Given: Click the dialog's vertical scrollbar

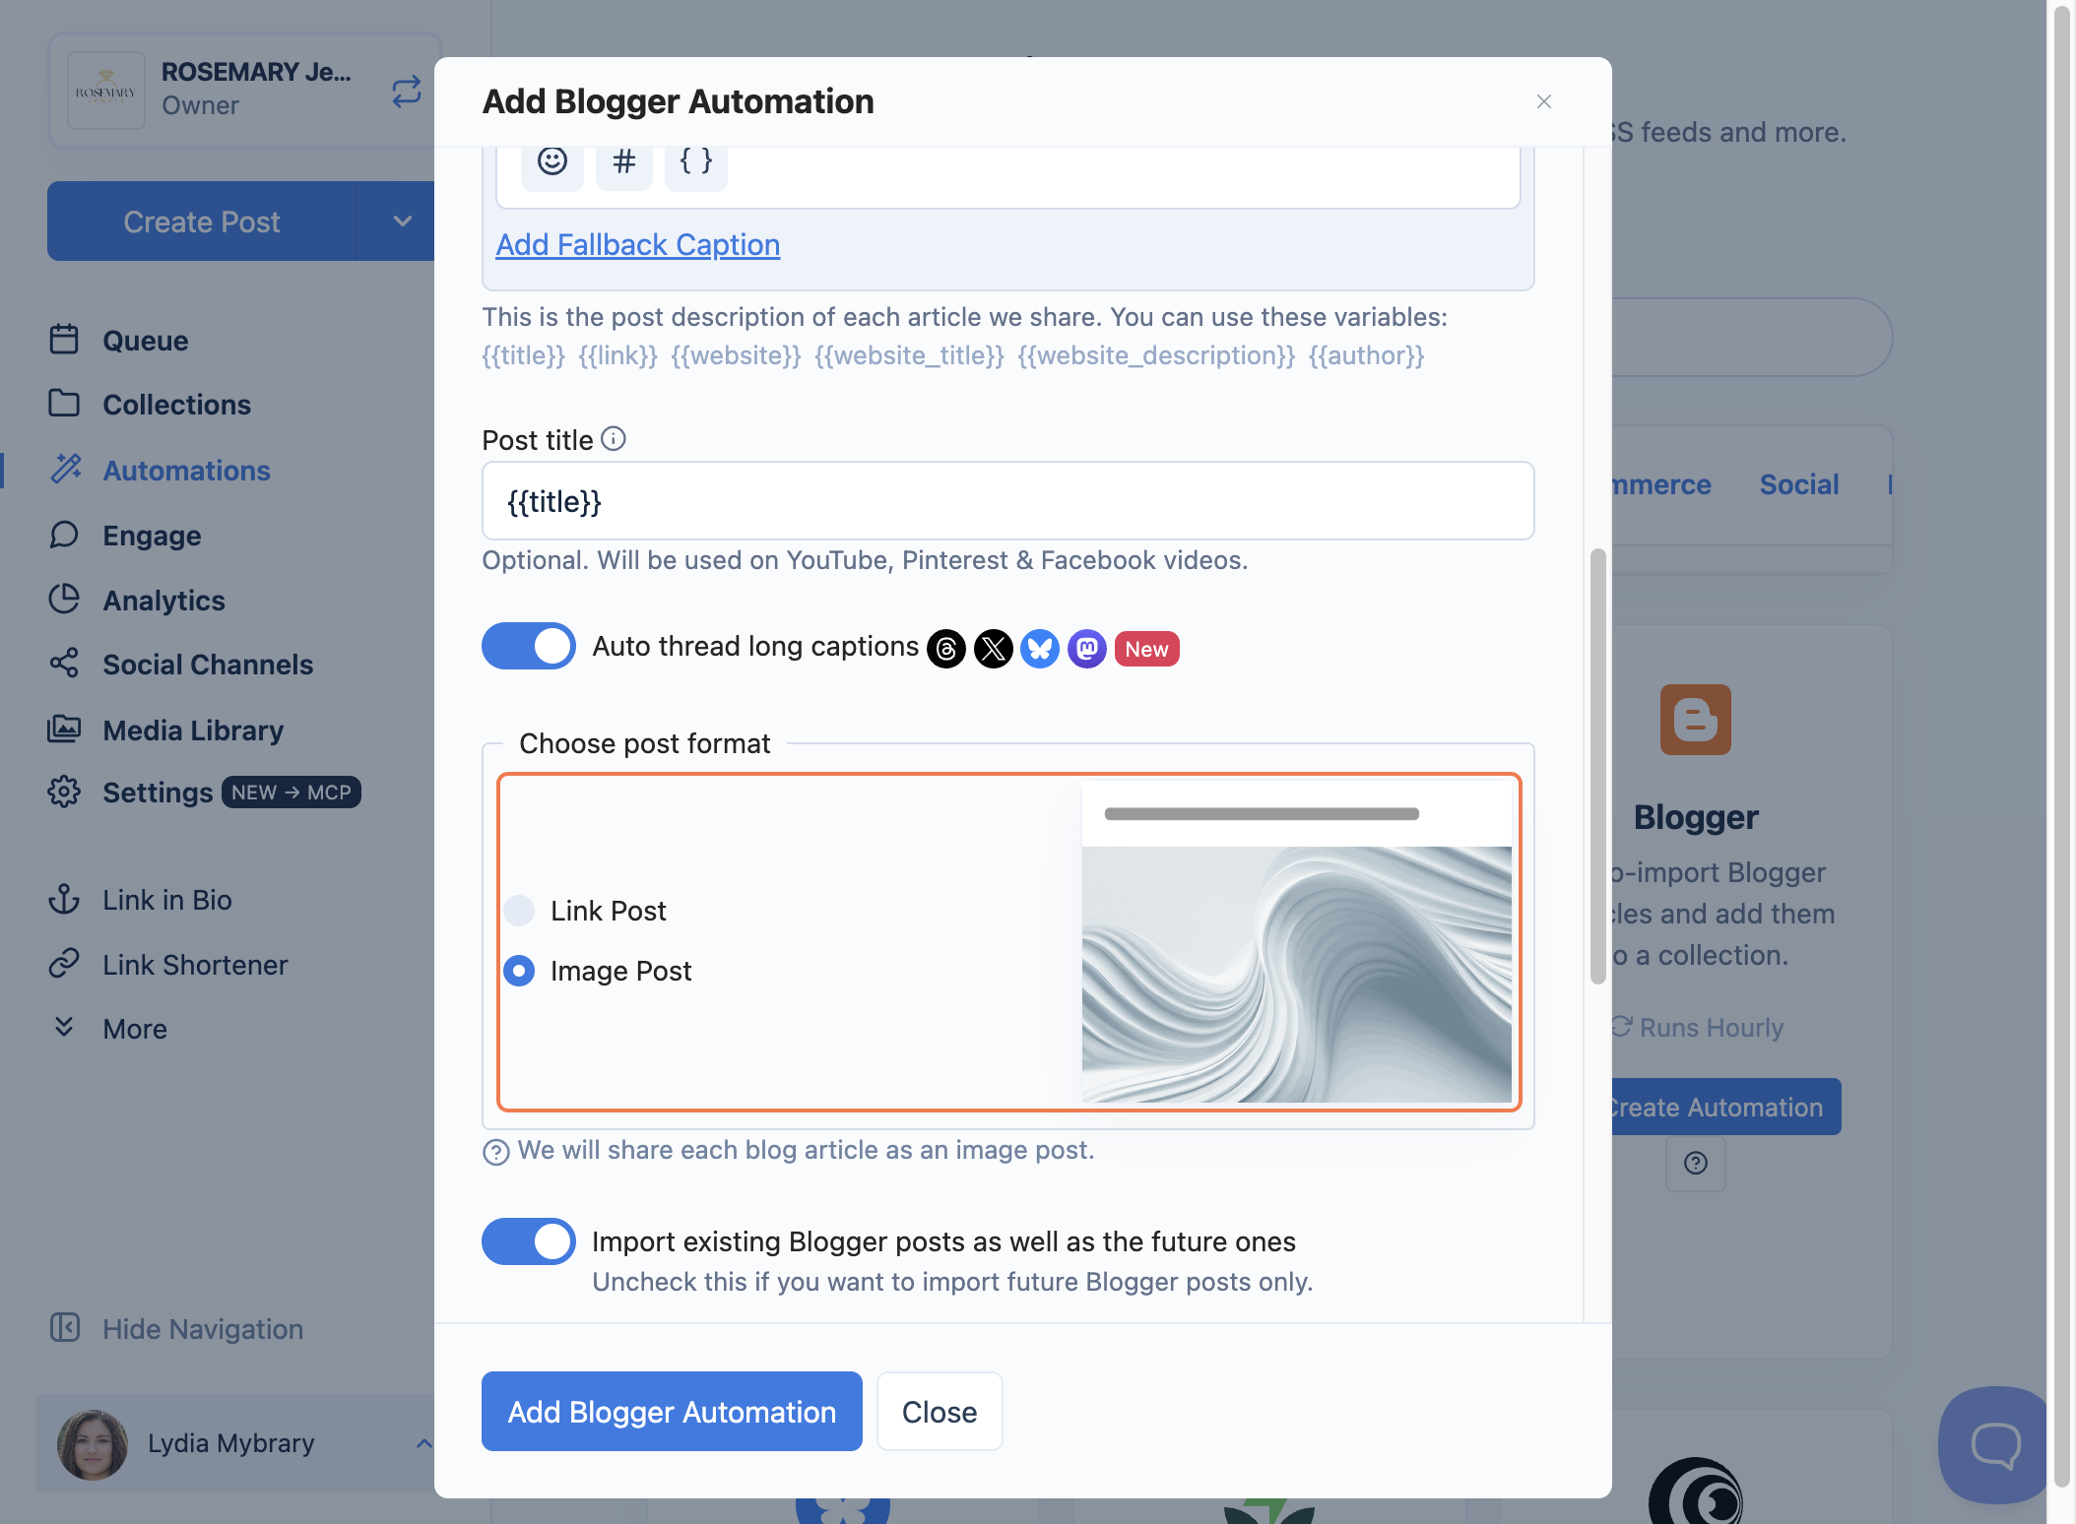Looking at the screenshot, I should [1597, 766].
